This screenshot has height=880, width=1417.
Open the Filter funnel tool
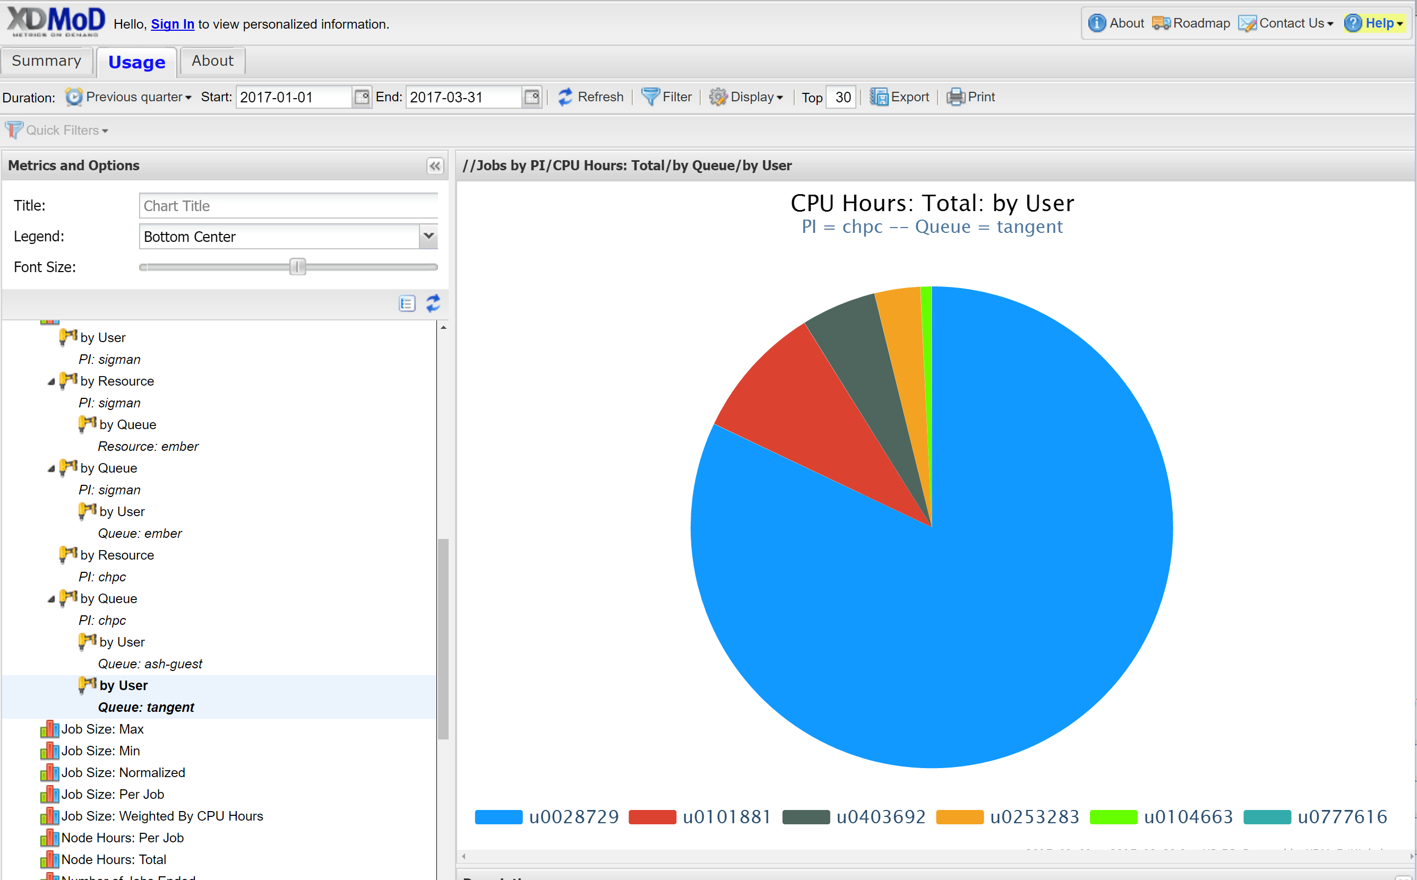(x=650, y=97)
